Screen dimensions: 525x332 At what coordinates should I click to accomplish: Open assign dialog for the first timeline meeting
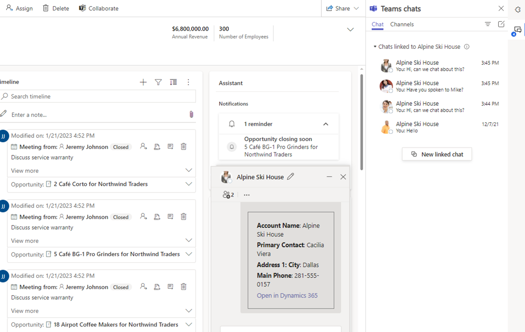143,146
